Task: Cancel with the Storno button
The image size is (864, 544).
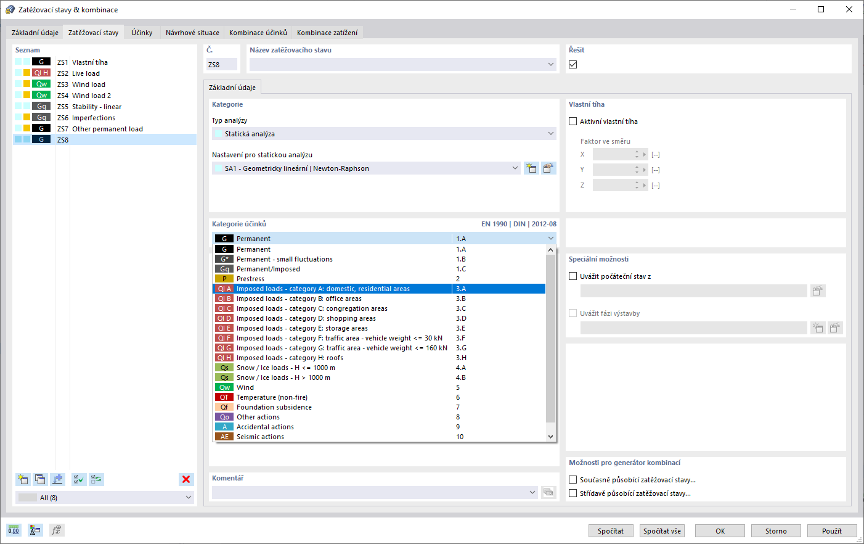Action: coord(776,530)
